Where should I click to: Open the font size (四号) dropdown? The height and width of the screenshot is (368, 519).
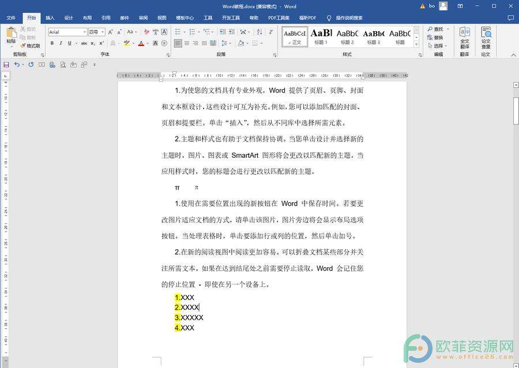click(103, 32)
